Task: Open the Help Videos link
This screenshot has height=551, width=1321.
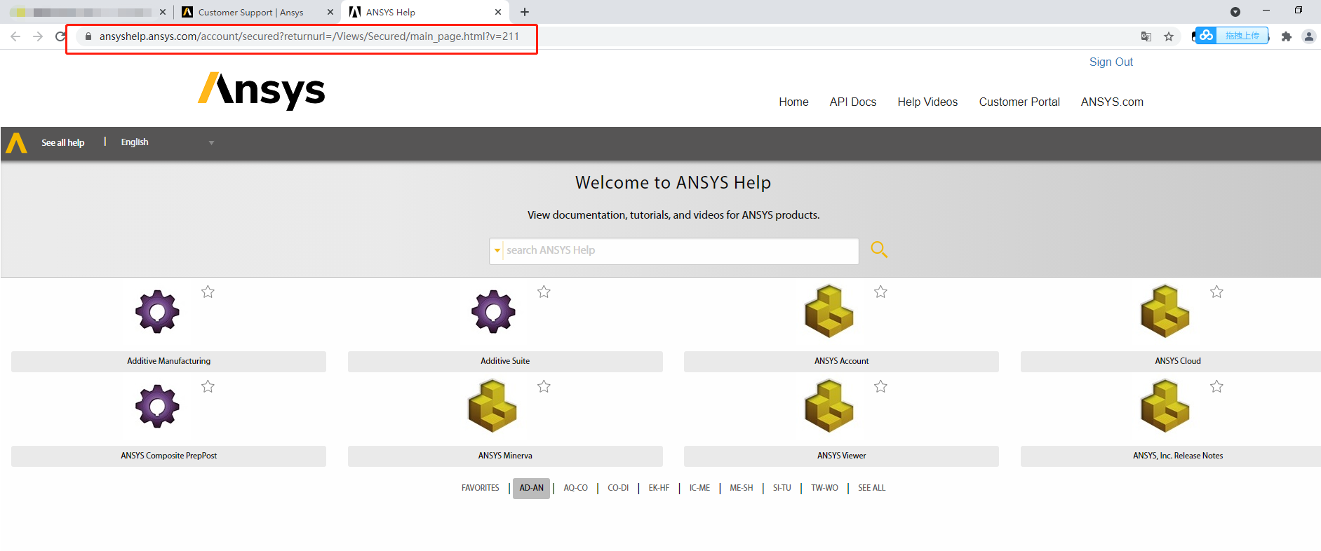Action: click(927, 102)
